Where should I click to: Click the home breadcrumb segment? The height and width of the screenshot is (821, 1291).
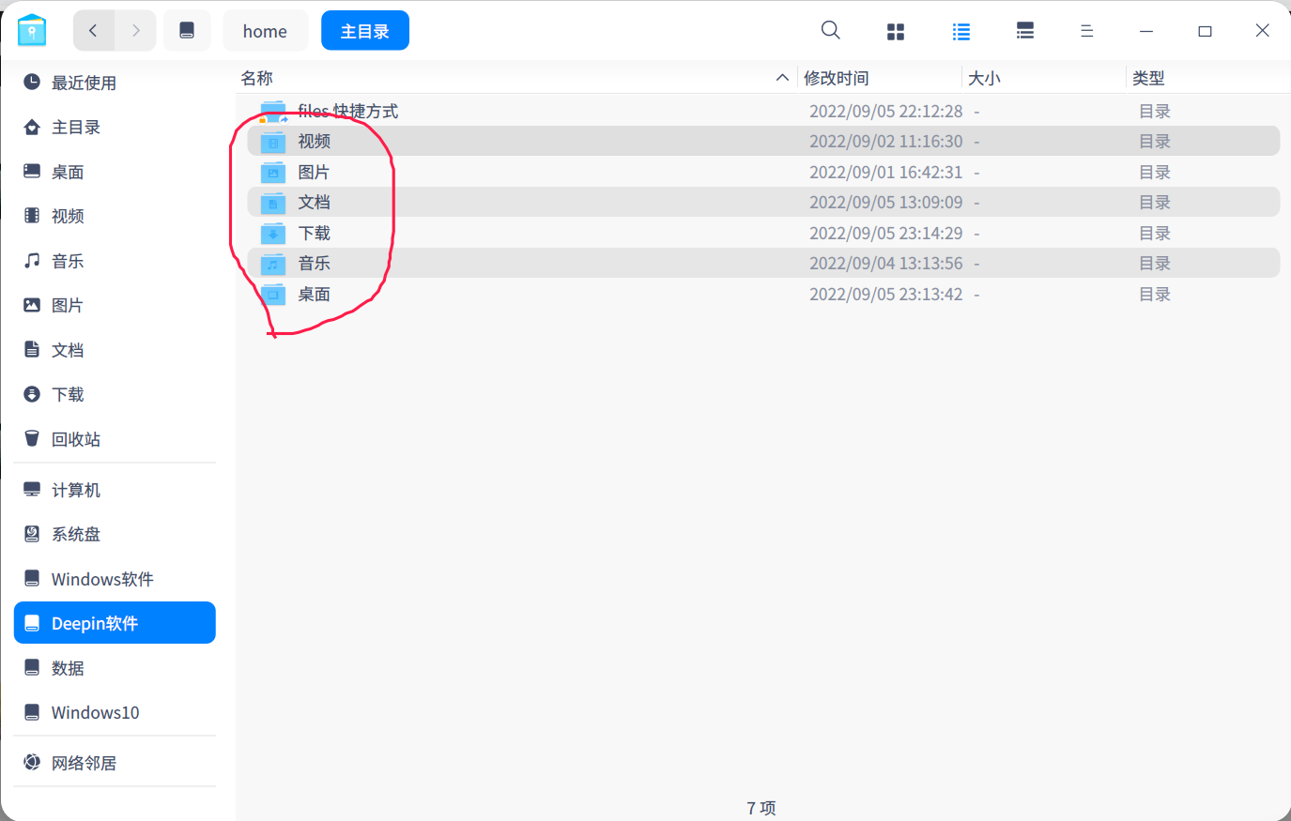[265, 31]
